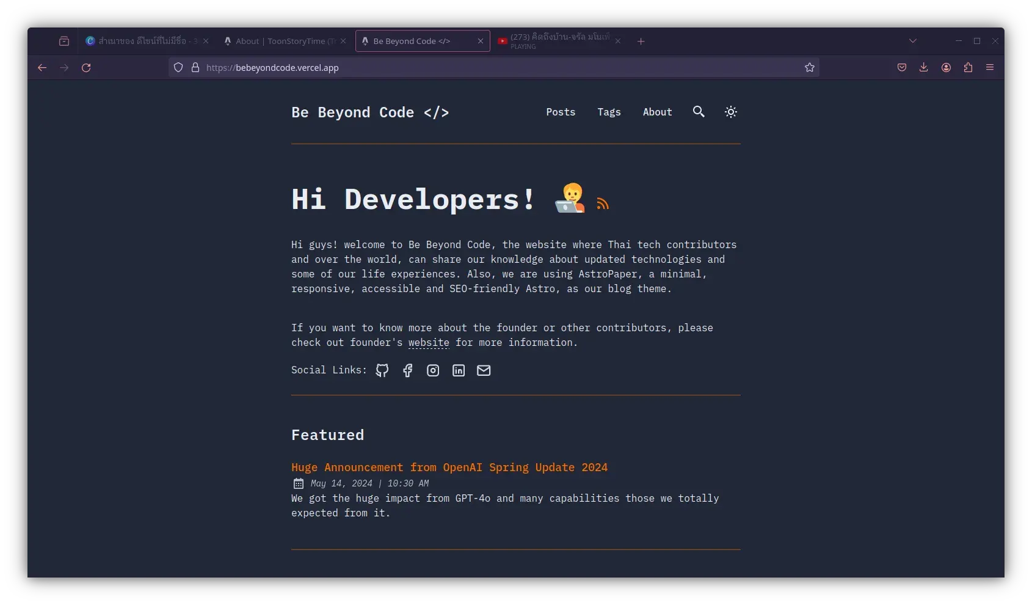The image size is (1032, 605).
Task: Toggle the light/dark theme sun icon
Action: 731,112
